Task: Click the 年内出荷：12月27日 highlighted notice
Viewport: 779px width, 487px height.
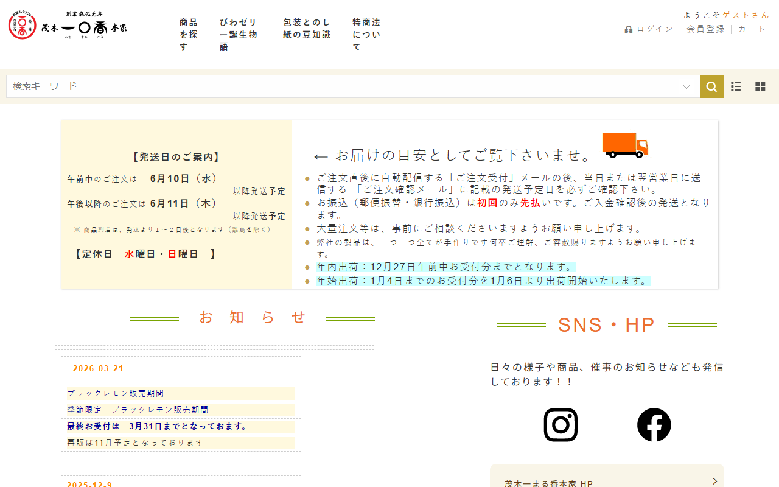Action: (445, 267)
